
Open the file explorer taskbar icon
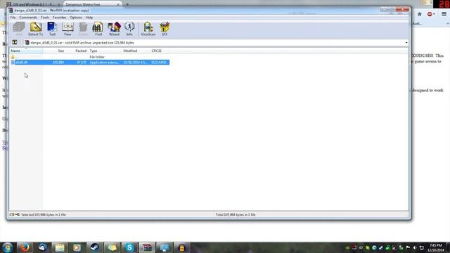point(60,247)
